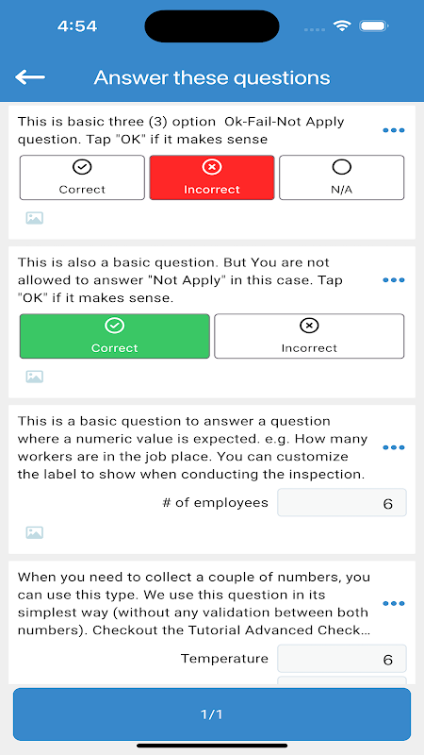
Task: Open three-dot menu for second basic question
Action: (x=393, y=280)
